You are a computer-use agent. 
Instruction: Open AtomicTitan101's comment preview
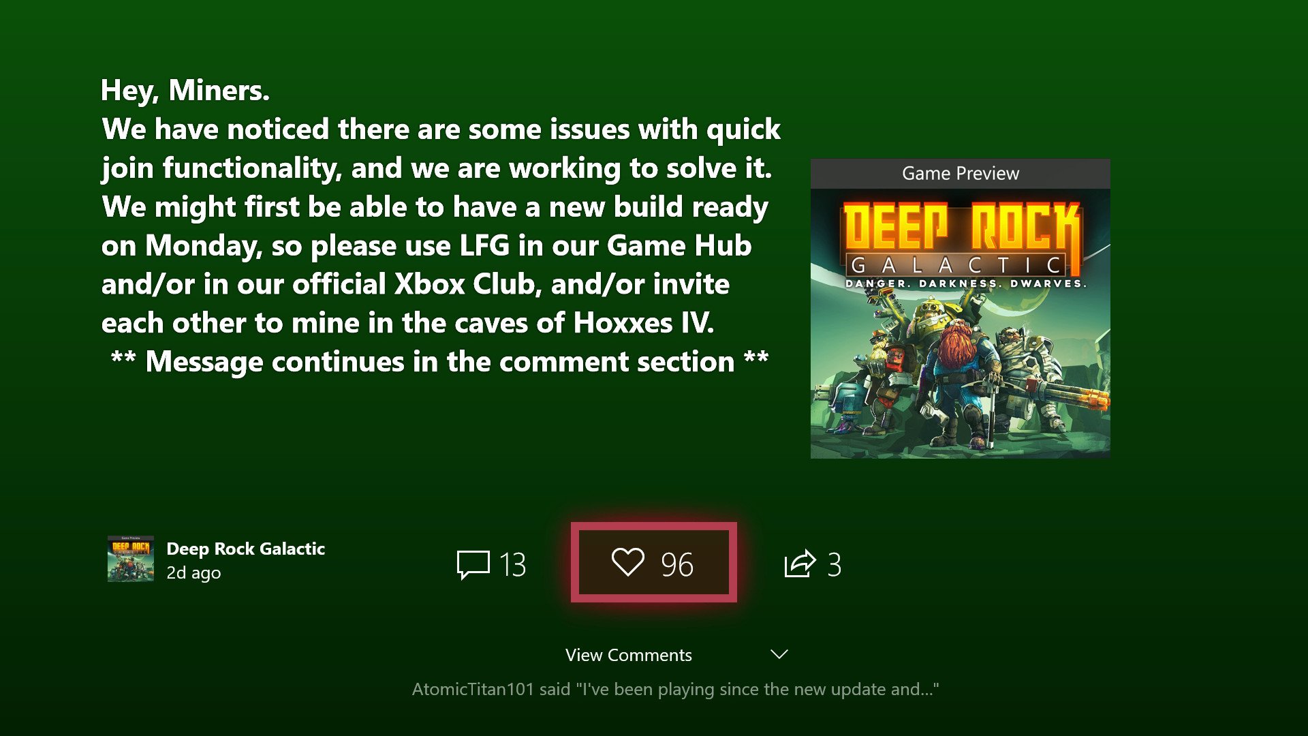pos(675,689)
